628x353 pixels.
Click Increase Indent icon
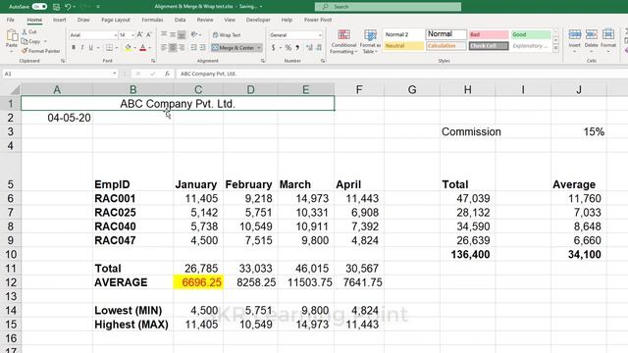pos(203,48)
